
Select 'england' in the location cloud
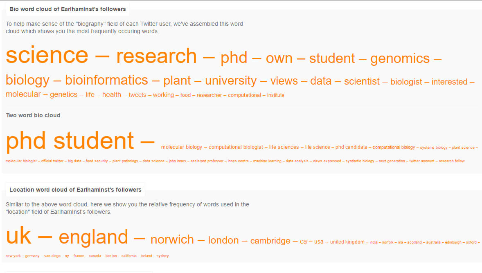(x=93, y=237)
